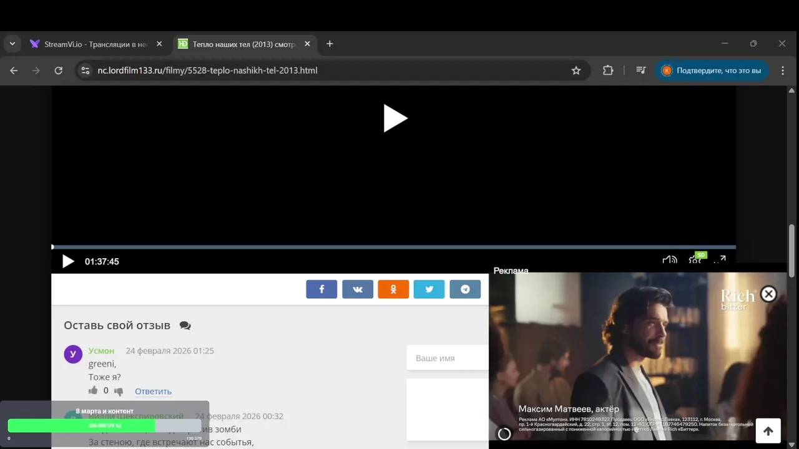
Task: Seek on the video progress bar
Action: 393,247
